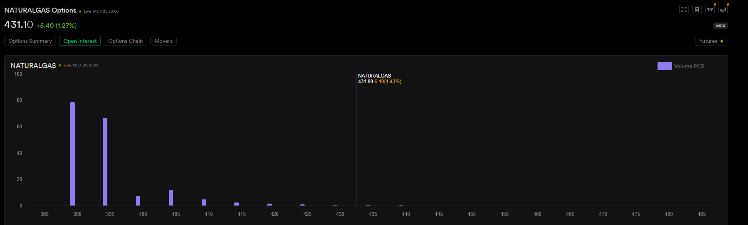This screenshot has height=225, width=748.
Task: Open the Options Chain tab
Action: coord(125,41)
